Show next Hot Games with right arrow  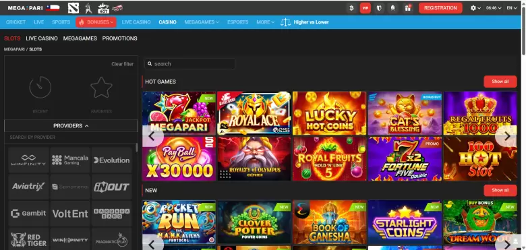tap(507, 136)
